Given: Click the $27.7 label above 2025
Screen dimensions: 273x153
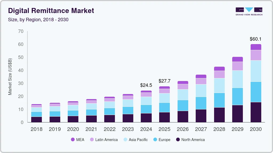Looking at the screenshot, I should tap(164, 80).
